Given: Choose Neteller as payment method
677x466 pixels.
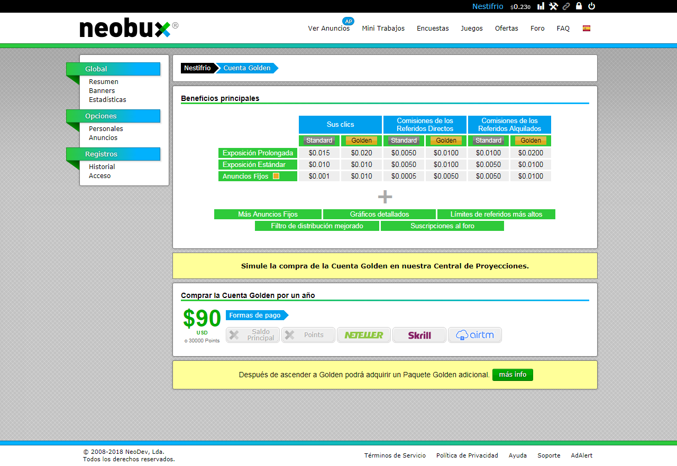Looking at the screenshot, I should (364, 335).
